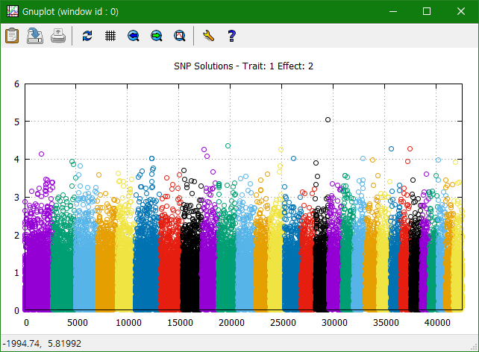Apply the previous zoom settings

[x=134, y=36]
